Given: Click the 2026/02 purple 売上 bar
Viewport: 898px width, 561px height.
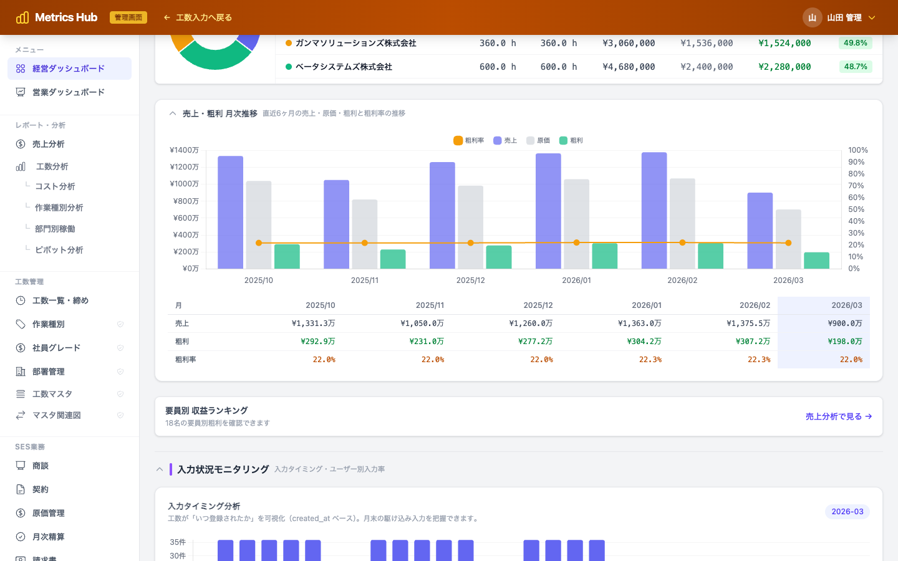Looking at the screenshot, I should [654, 211].
